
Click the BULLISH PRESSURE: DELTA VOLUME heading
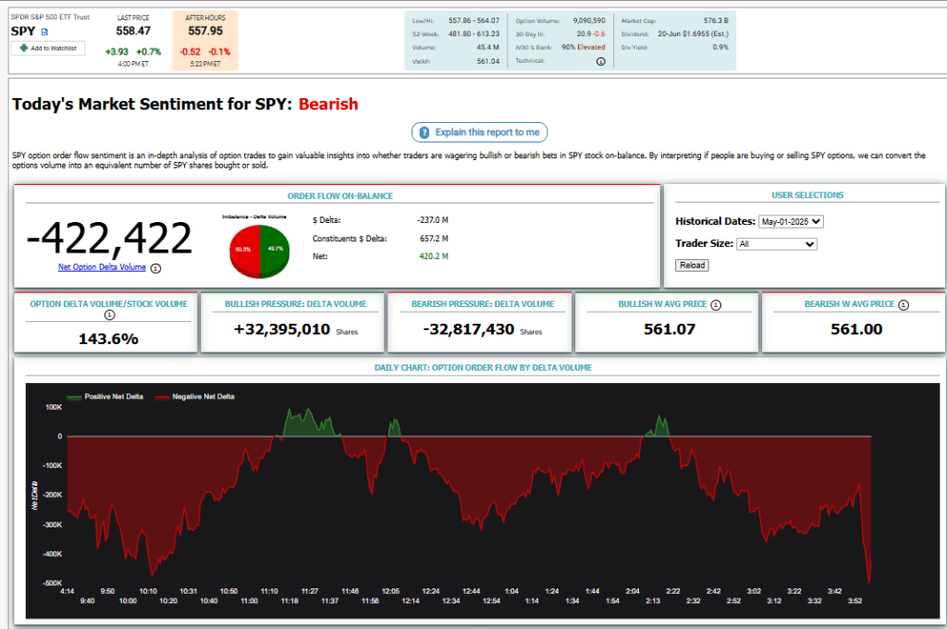tap(296, 304)
